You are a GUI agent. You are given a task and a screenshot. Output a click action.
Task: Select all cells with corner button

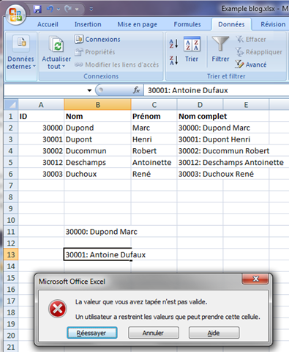(x=11, y=105)
